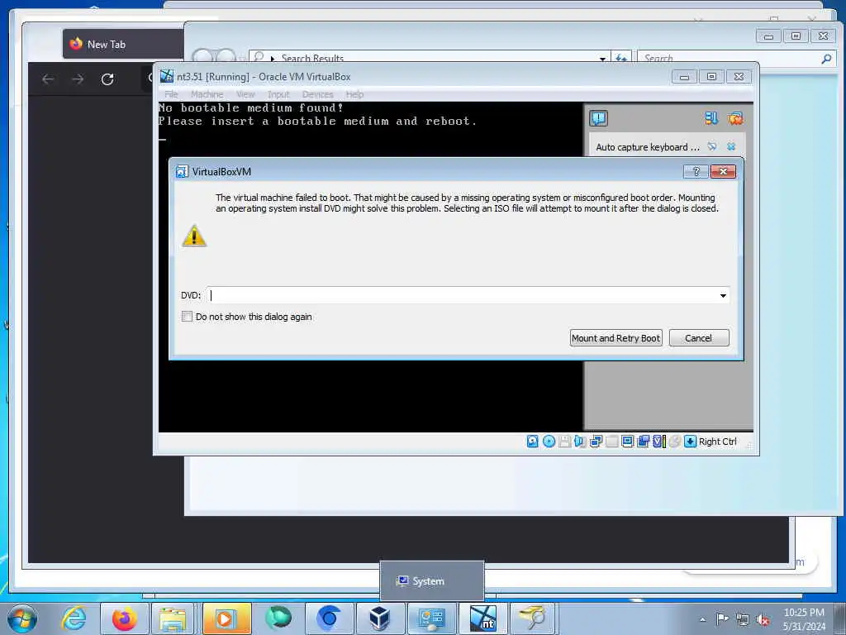Viewport: 846px width, 635px height.
Task: Show hidden tray icons arrow
Action: [x=702, y=619]
